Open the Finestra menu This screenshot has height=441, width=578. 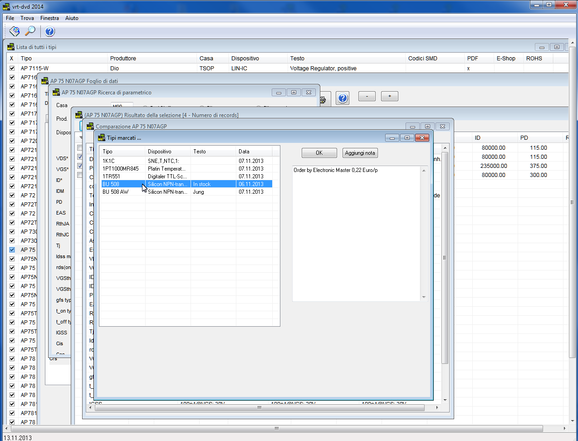coord(49,18)
